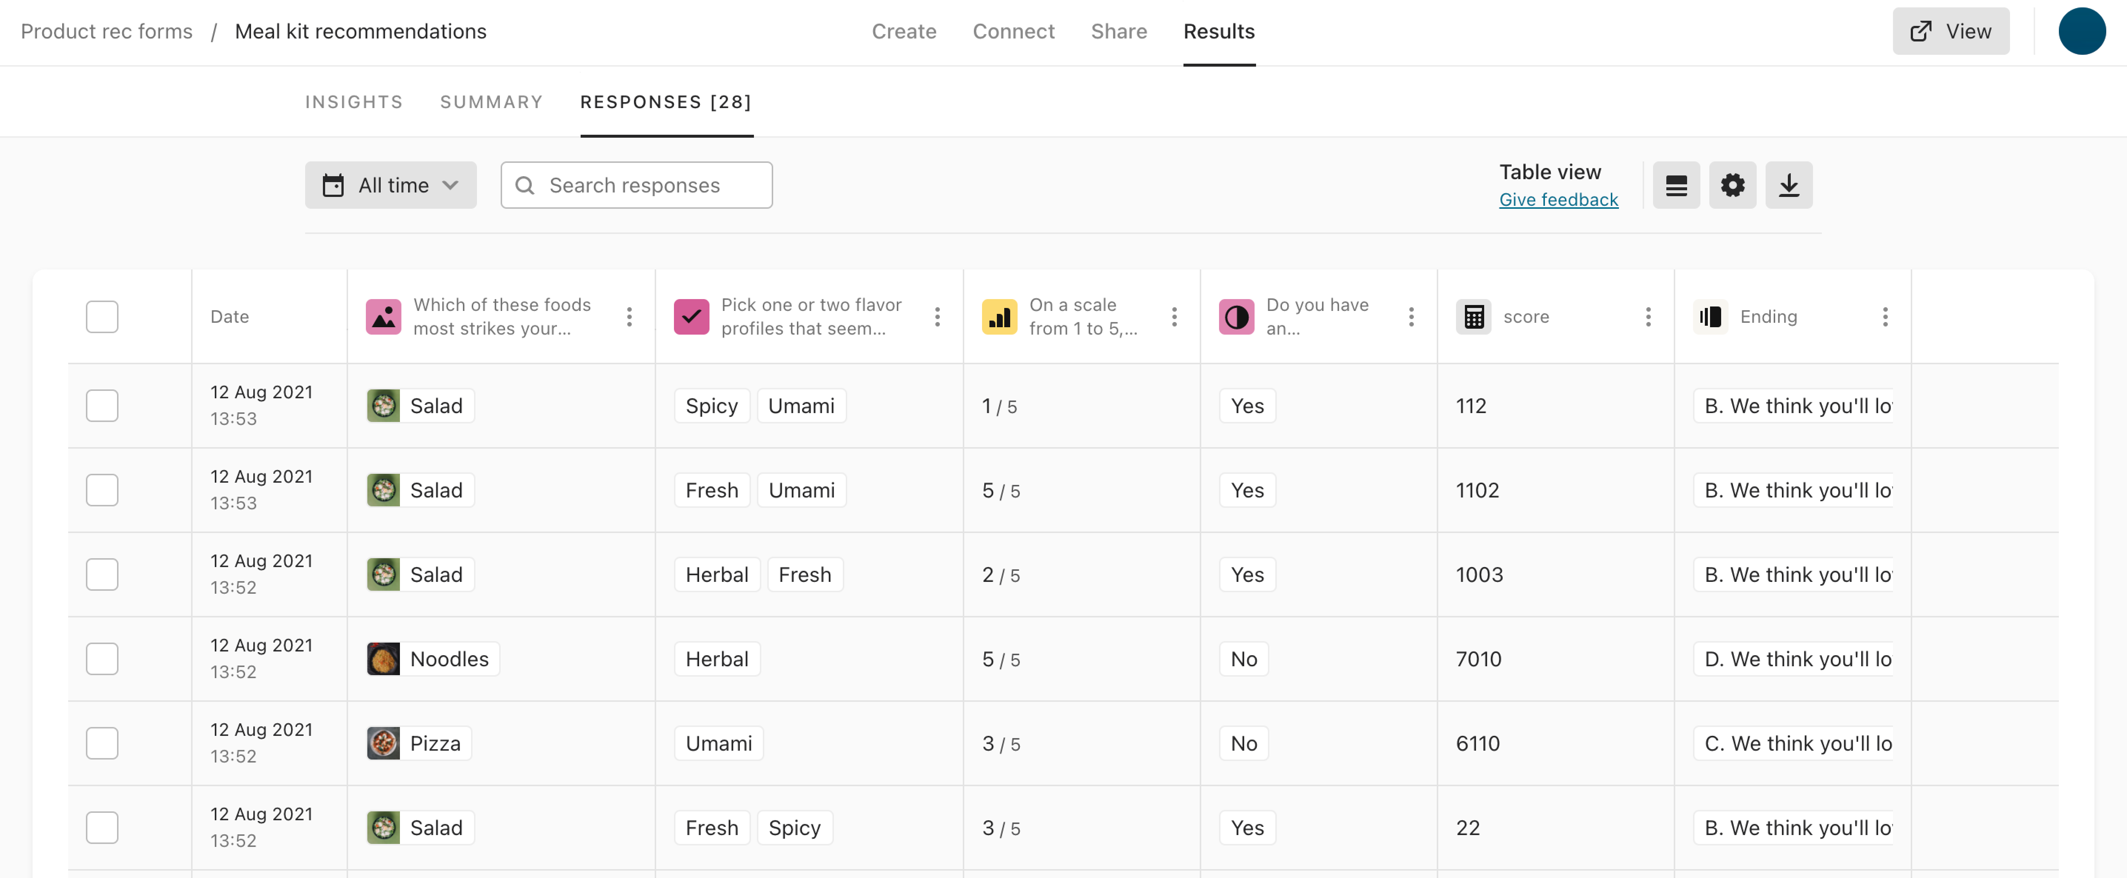
Task: Click the external link icon beside View
Action: pos(1921,31)
